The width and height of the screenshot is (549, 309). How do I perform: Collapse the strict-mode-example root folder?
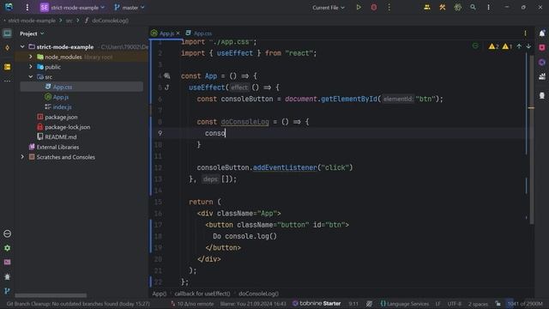pos(22,46)
